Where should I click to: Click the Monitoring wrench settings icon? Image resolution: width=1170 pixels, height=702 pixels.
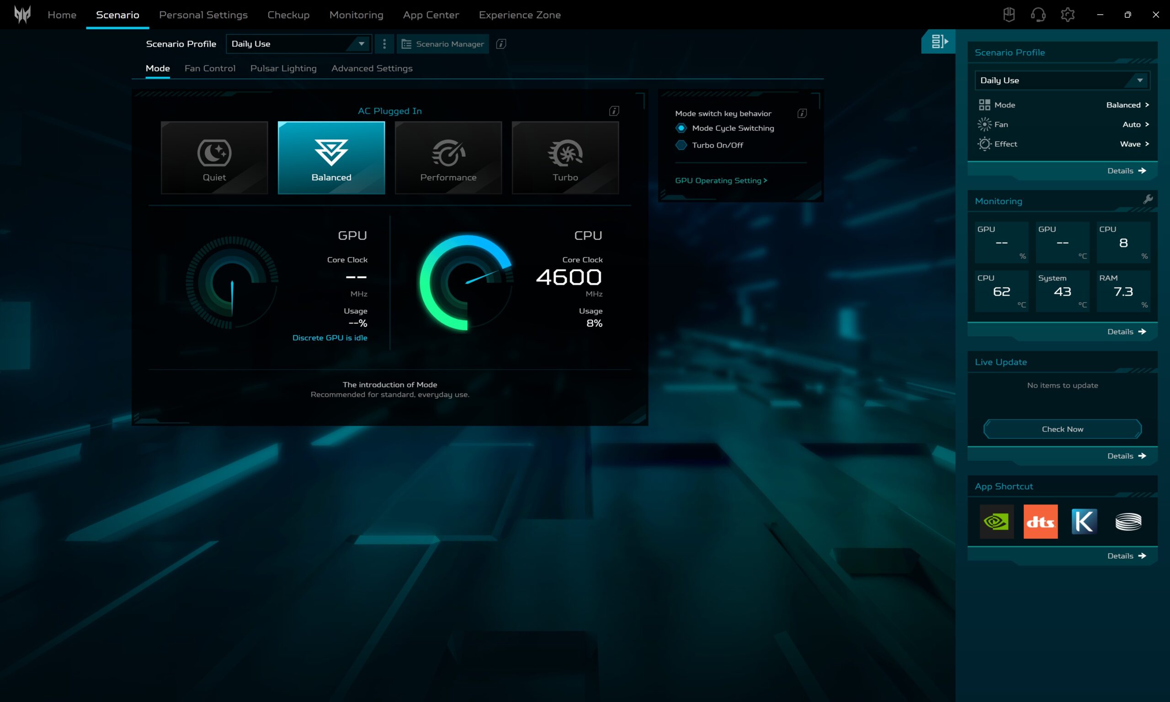click(1147, 200)
